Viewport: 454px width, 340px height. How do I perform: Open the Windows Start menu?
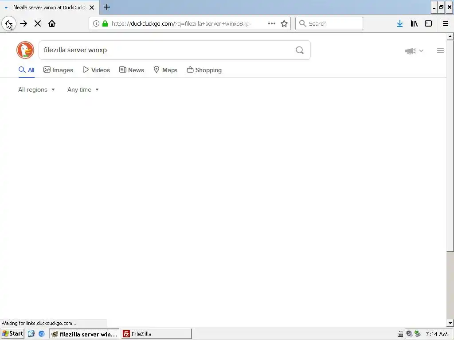[x=12, y=334]
